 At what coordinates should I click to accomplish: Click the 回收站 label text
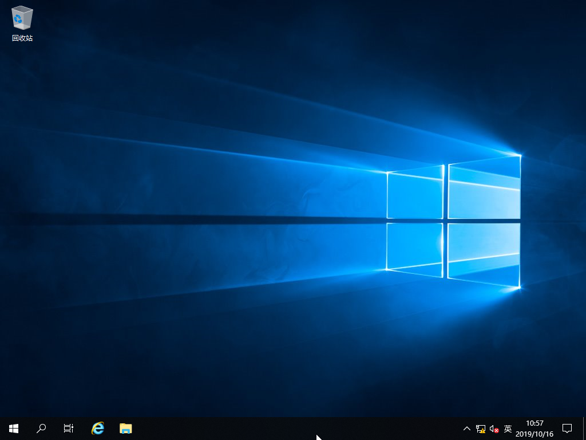tap(22, 39)
